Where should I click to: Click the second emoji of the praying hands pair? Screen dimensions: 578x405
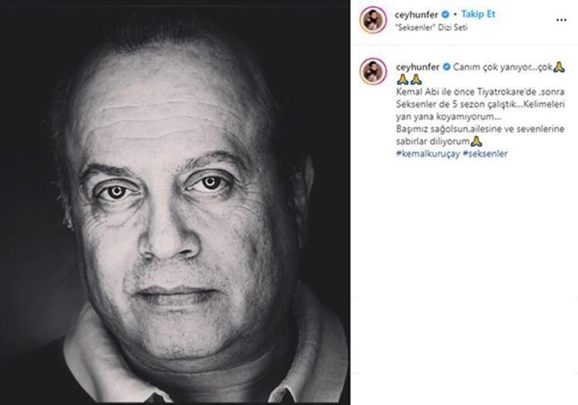pos(415,80)
